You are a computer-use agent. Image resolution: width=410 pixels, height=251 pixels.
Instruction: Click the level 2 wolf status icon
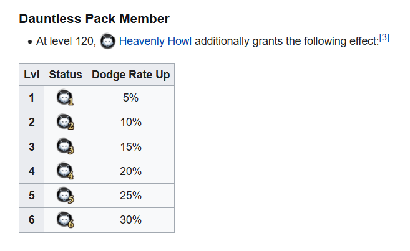pos(66,122)
